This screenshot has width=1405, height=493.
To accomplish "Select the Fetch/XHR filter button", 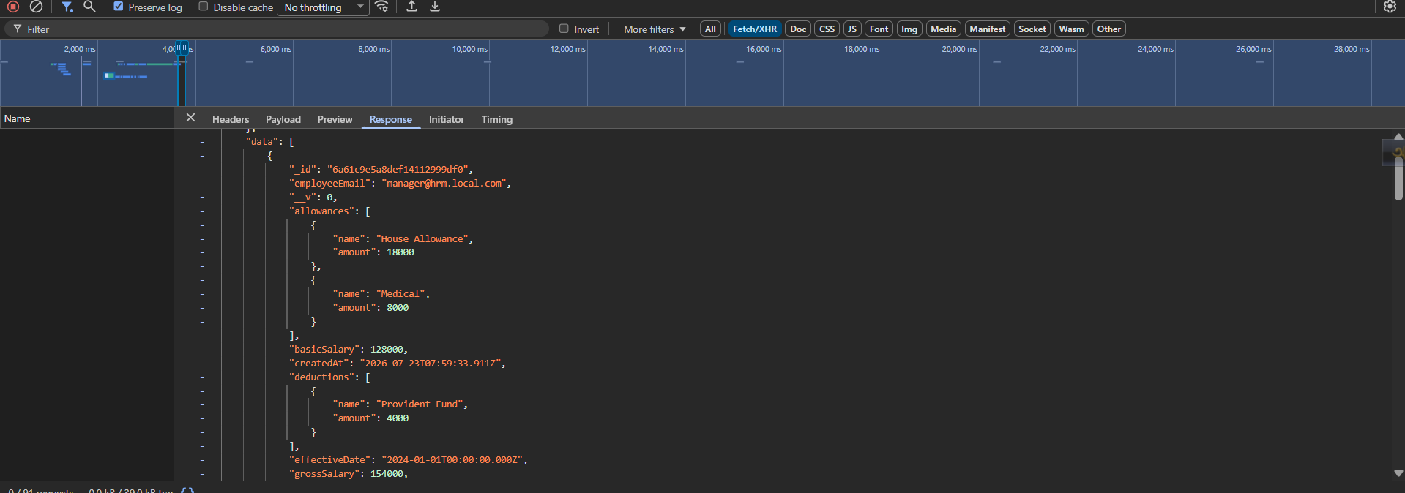I will (755, 29).
